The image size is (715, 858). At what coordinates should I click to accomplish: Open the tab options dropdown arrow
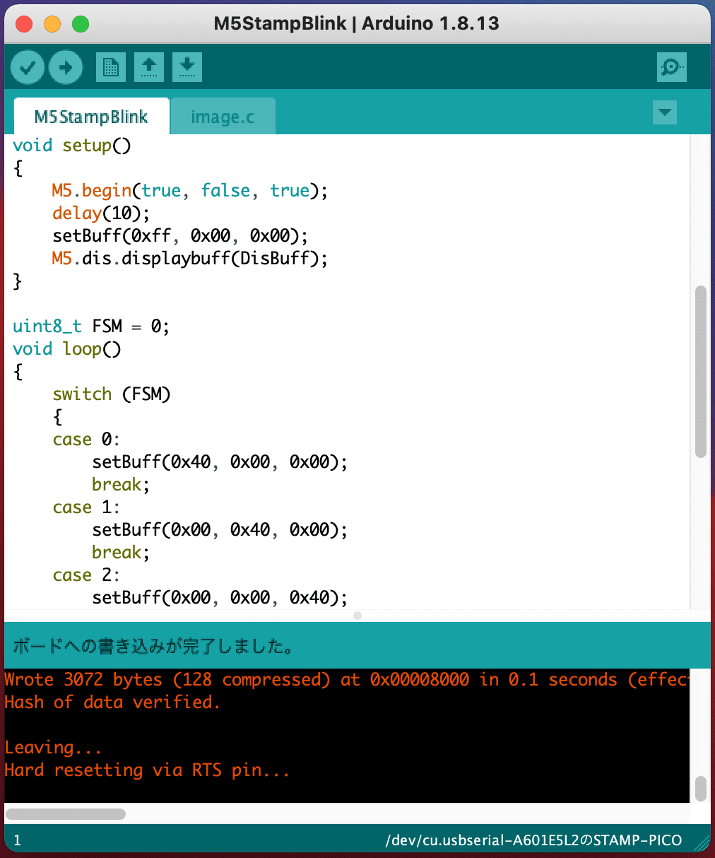(665, 112)
